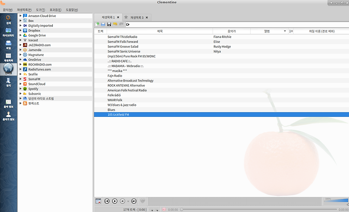349x212 pixels.
Task: Open the Files sidebar panel
Action: point(8,45)
